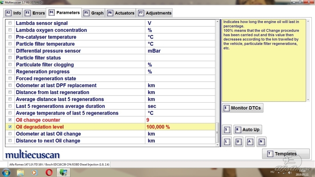Click the U key button
Image resolution: width=315 pixels, height=177 pixels.
tap(238, 142)
